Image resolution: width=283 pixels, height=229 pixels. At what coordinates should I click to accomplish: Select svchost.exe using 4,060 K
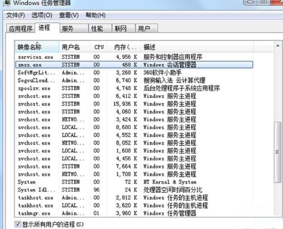(x=134, y=112)
